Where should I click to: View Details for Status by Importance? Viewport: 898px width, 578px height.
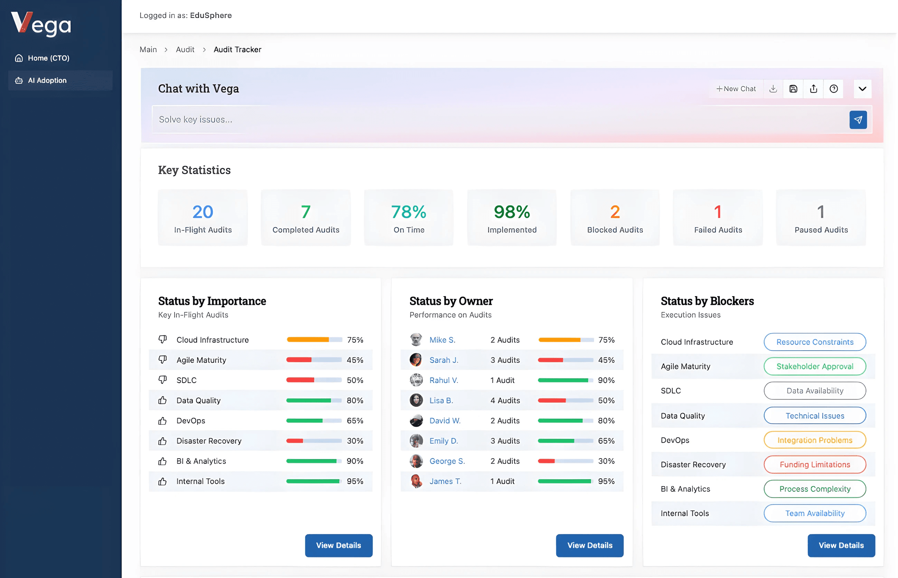(338, 545)
